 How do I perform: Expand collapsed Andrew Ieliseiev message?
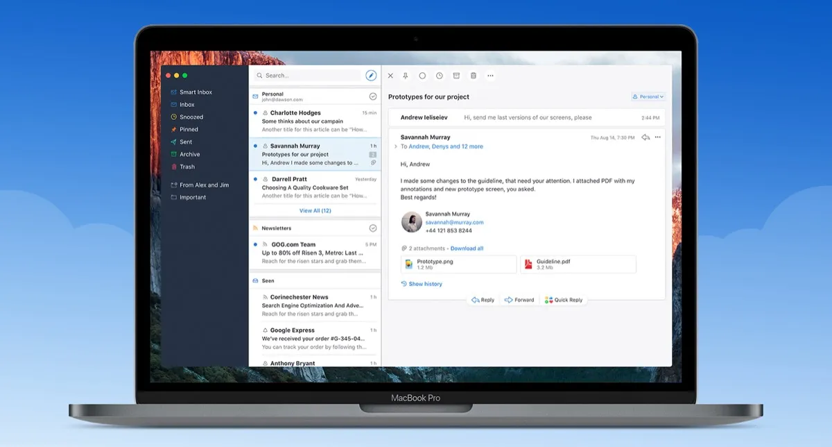[x=527, y=118]
